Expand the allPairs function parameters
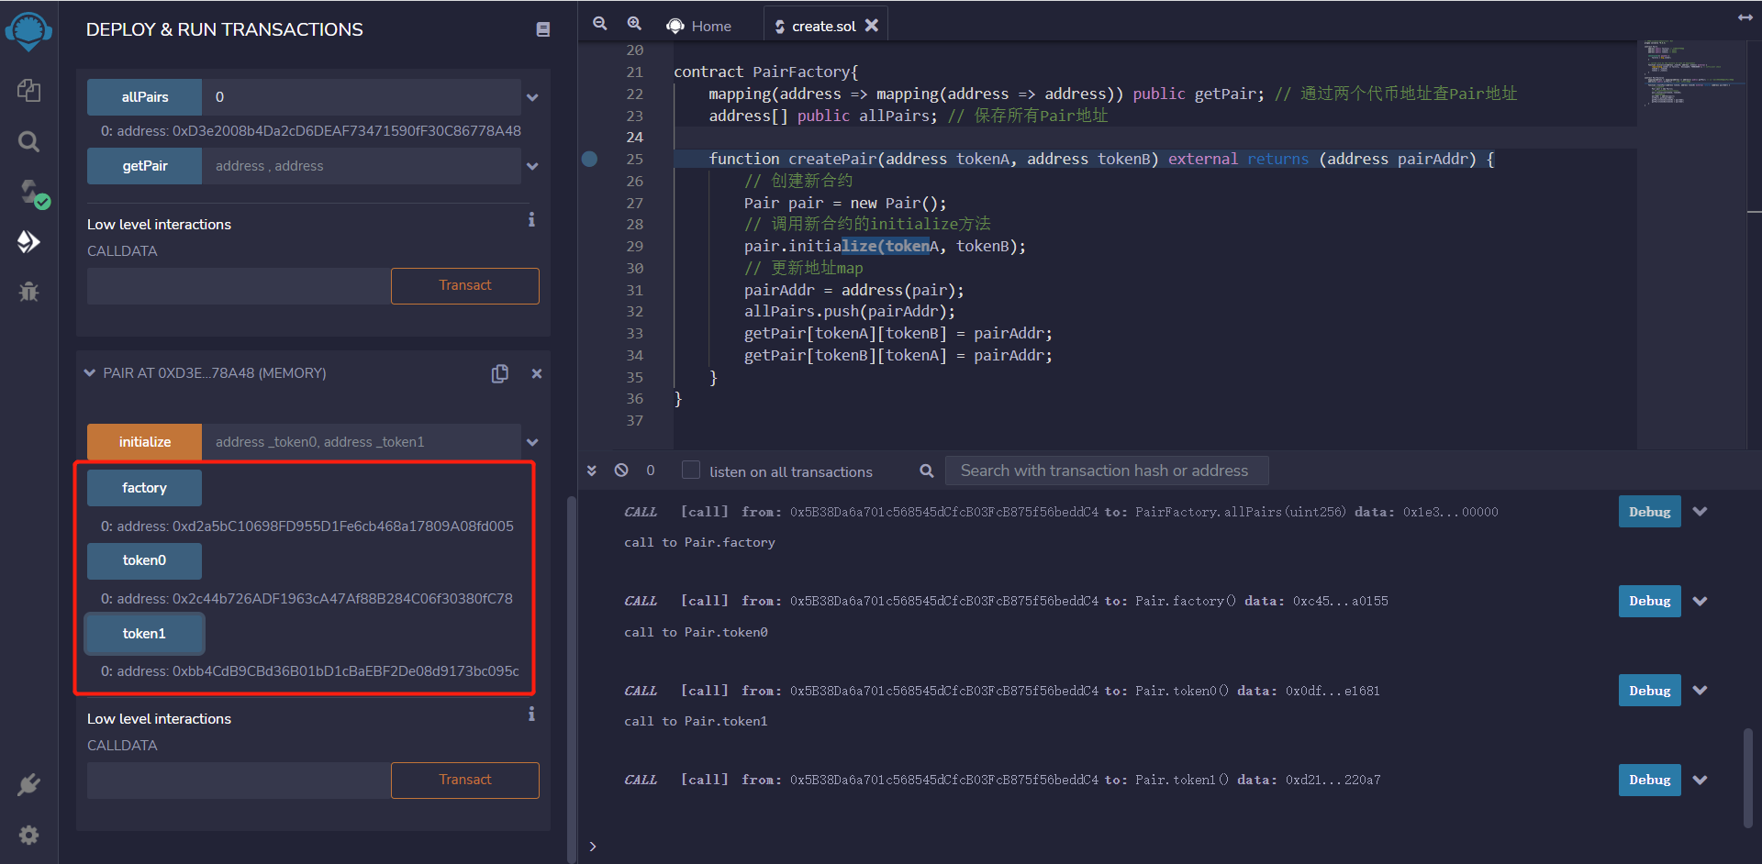Screen dimensions: 1762x864 [x=532, y=97]
